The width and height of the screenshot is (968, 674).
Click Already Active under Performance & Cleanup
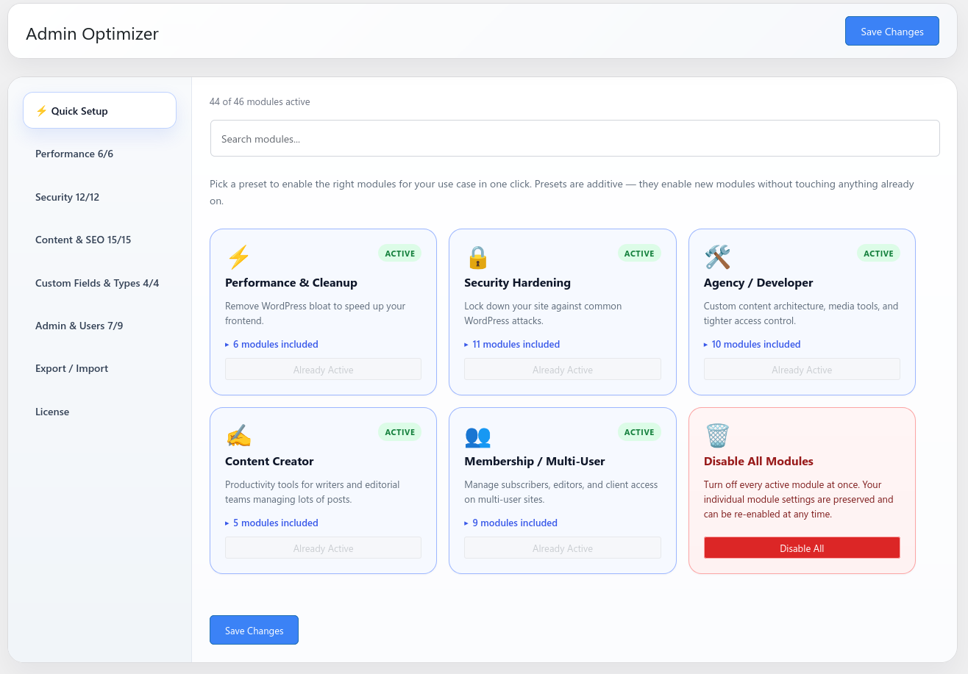[323, 369]
